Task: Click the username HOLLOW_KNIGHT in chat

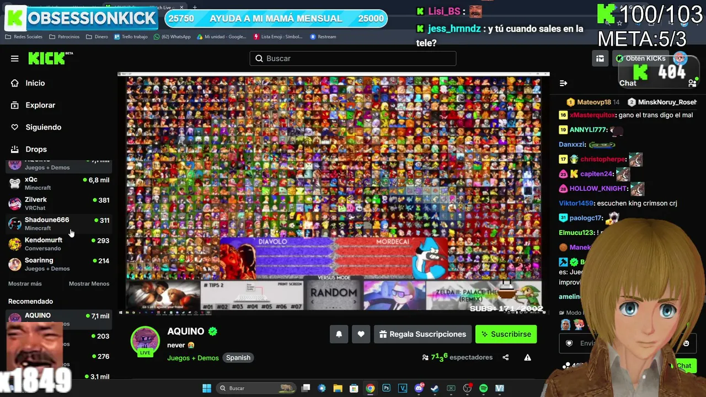Action: click(598, 189)
